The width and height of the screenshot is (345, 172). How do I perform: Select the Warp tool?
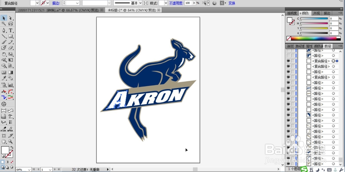click(x=4, y=60)
